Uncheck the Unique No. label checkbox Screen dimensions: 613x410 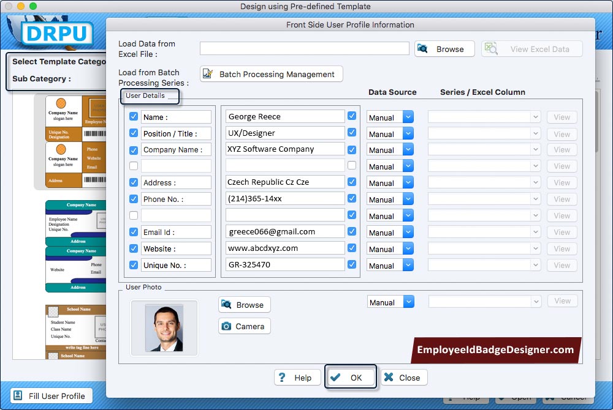coord(134,265)
